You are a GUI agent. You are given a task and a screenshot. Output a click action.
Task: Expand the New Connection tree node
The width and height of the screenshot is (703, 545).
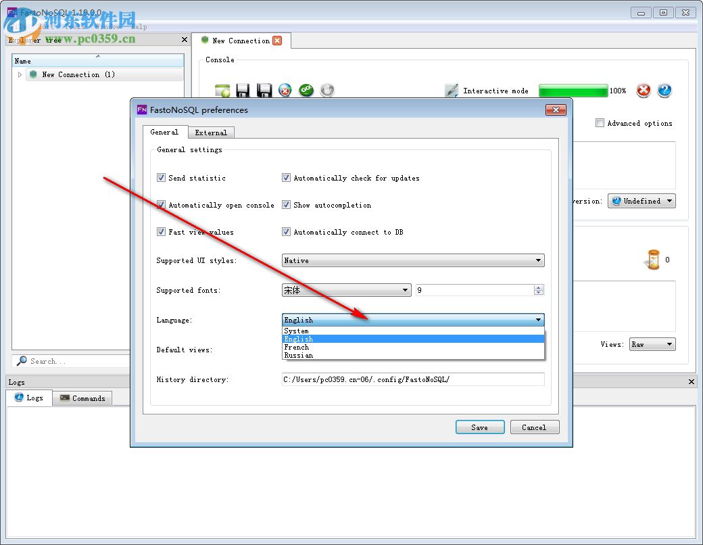(x=20, y=74)
